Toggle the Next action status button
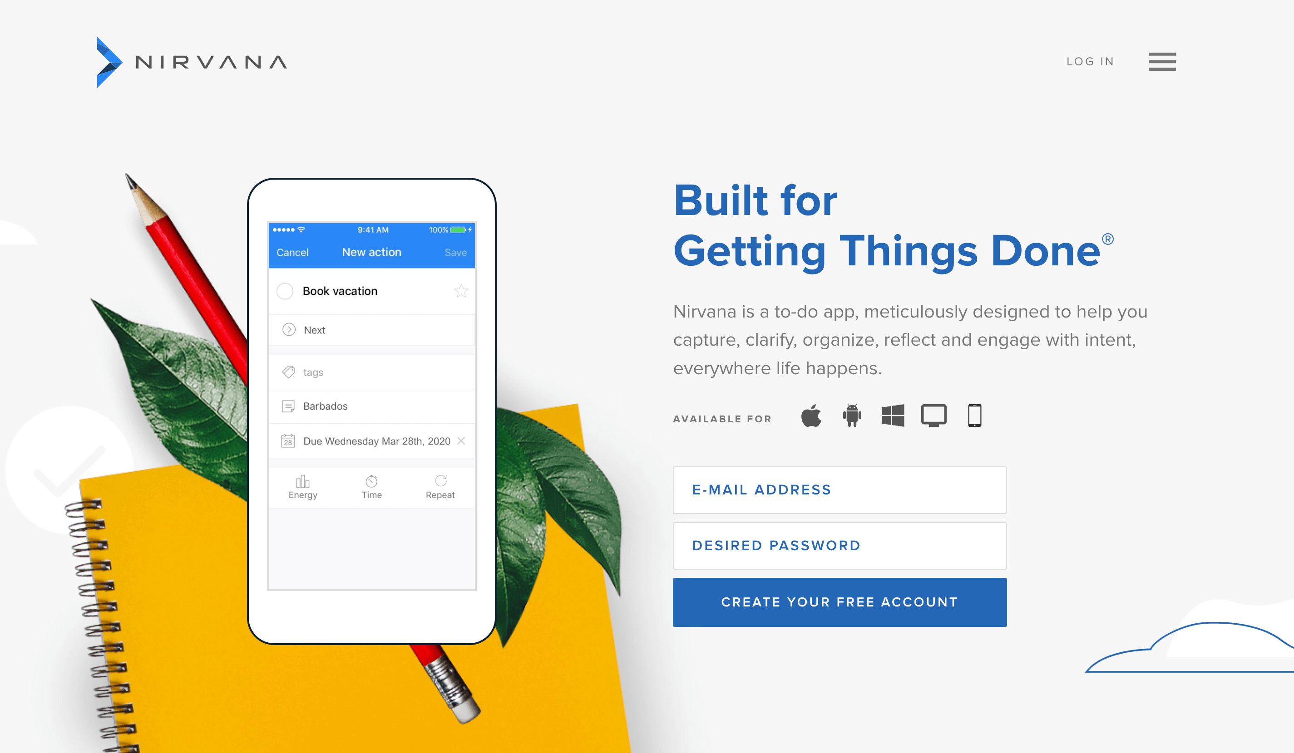 (288, 329)
